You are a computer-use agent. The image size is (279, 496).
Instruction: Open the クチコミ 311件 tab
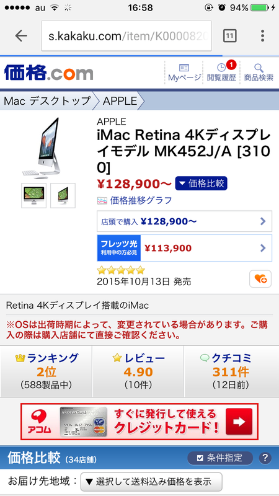[231, 371]
